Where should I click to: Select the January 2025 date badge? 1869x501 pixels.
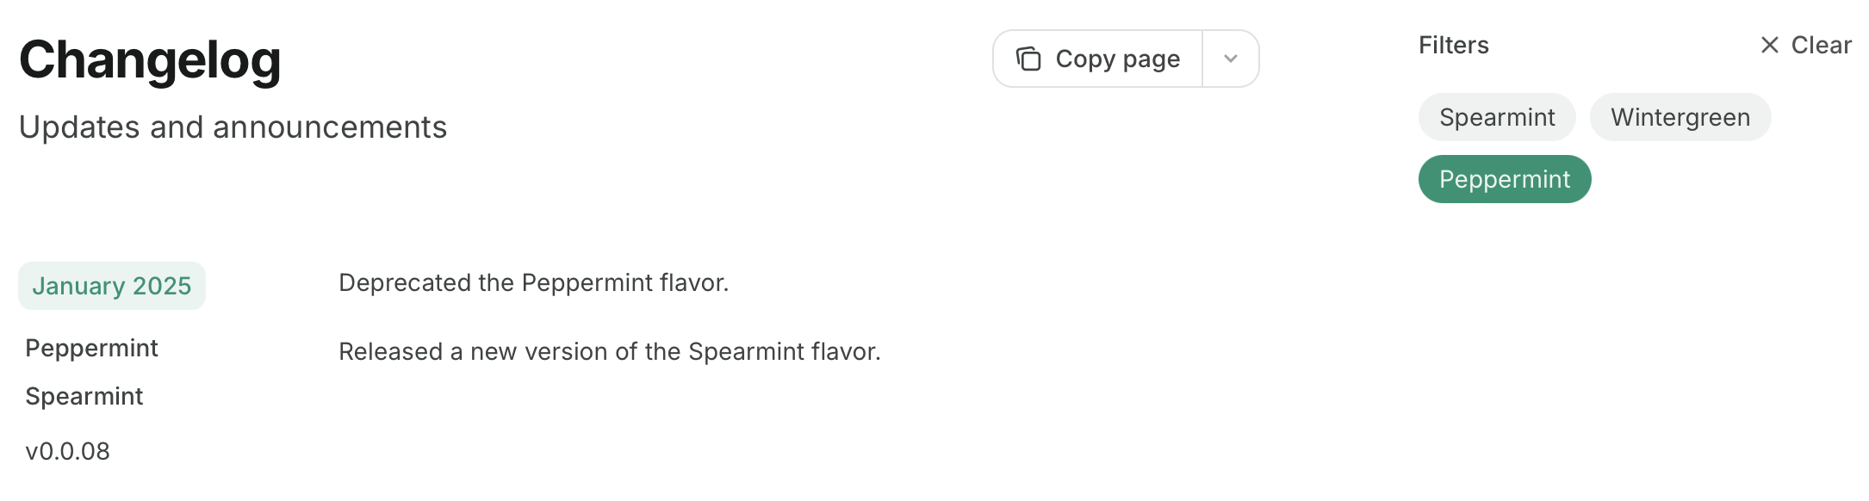pyautogui.click(x=112, y=285)
